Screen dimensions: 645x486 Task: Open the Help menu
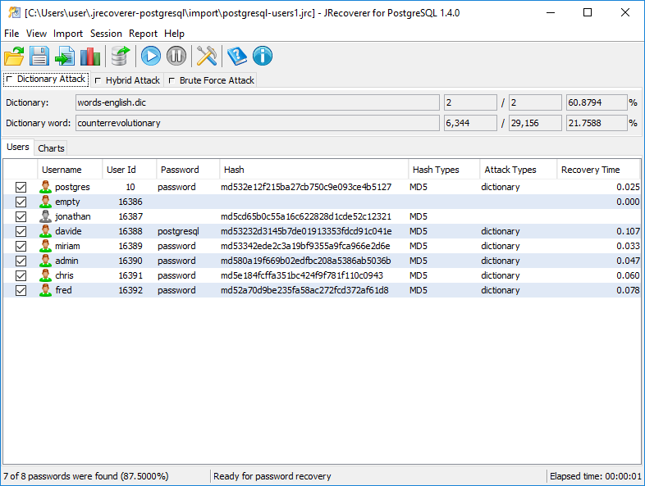[175, 34]
